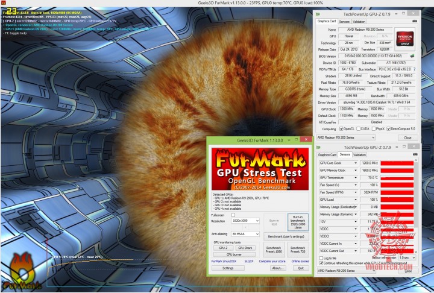The image size is (434, 293).
Task: Launch GPU Shark from FurMark monitoring tools
Action: 245,248
